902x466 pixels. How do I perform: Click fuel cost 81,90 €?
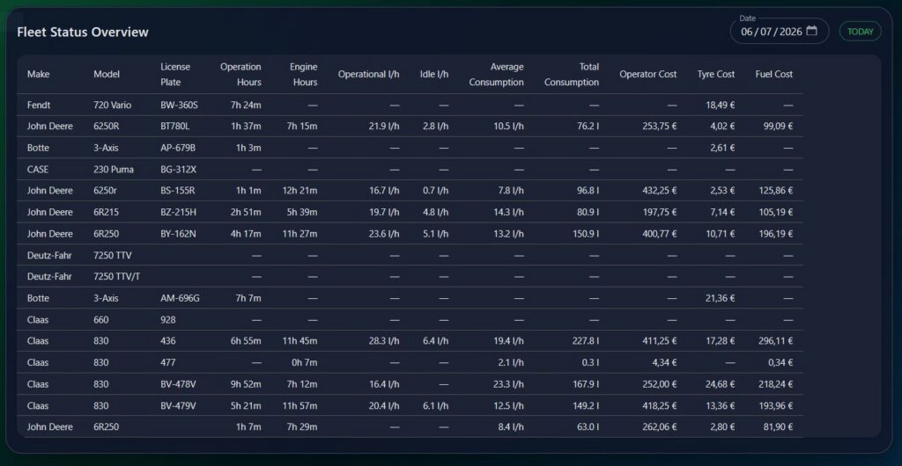click(779, 427)
